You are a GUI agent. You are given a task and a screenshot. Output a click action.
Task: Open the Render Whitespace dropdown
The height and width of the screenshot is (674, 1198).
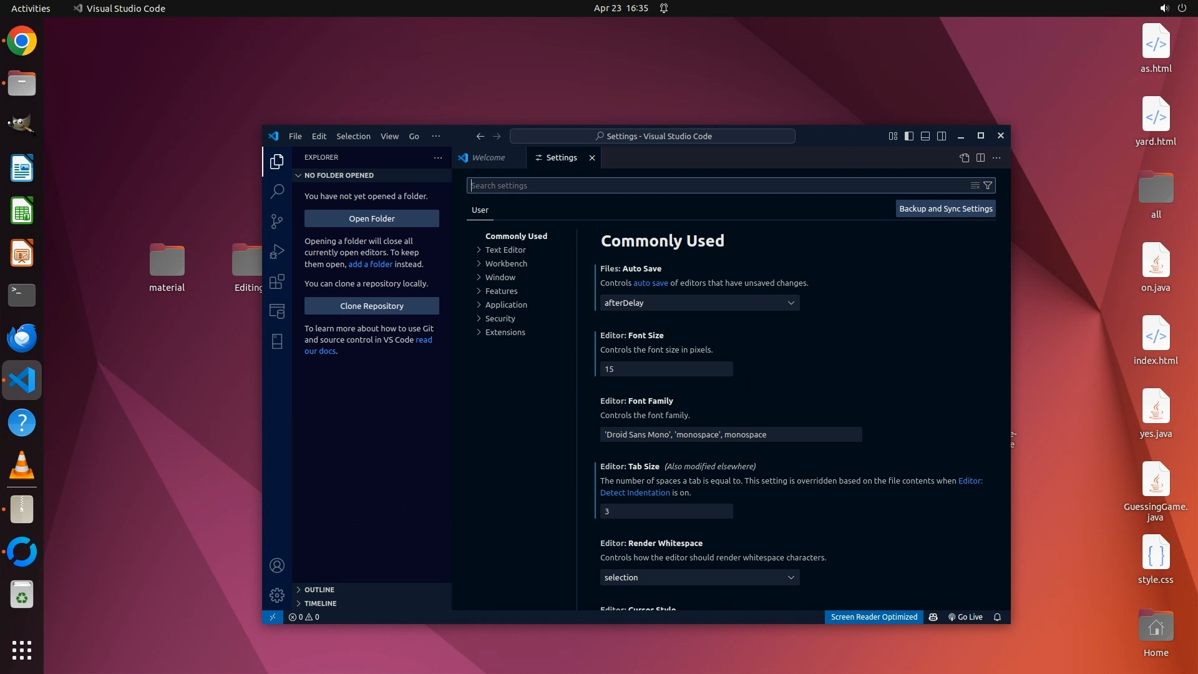click(x=699, y=577)
